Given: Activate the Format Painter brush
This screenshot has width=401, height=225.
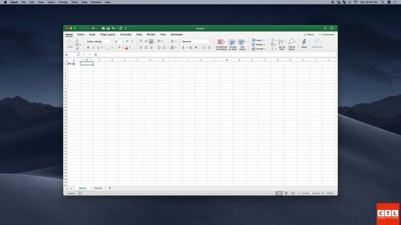Looking at the screenshot, I should (77, 49).
